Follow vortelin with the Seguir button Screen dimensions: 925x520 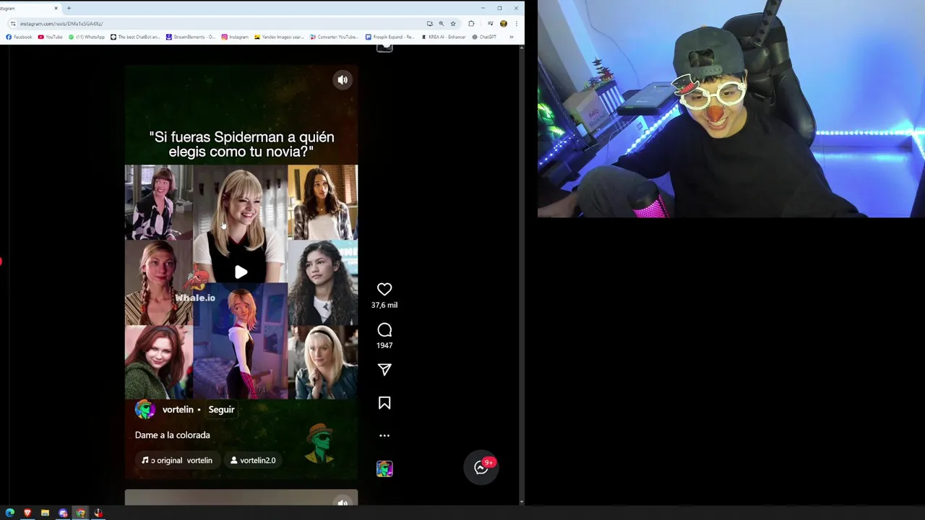(221, 409)
